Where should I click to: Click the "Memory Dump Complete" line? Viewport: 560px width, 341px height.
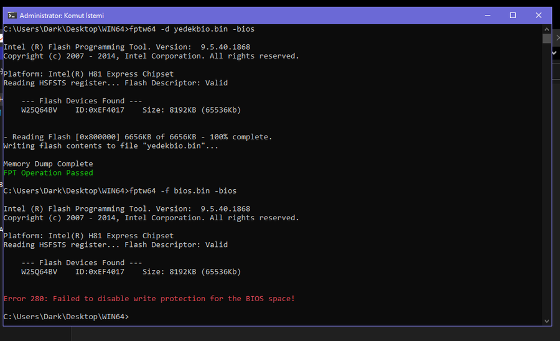[x=48, y=164]
